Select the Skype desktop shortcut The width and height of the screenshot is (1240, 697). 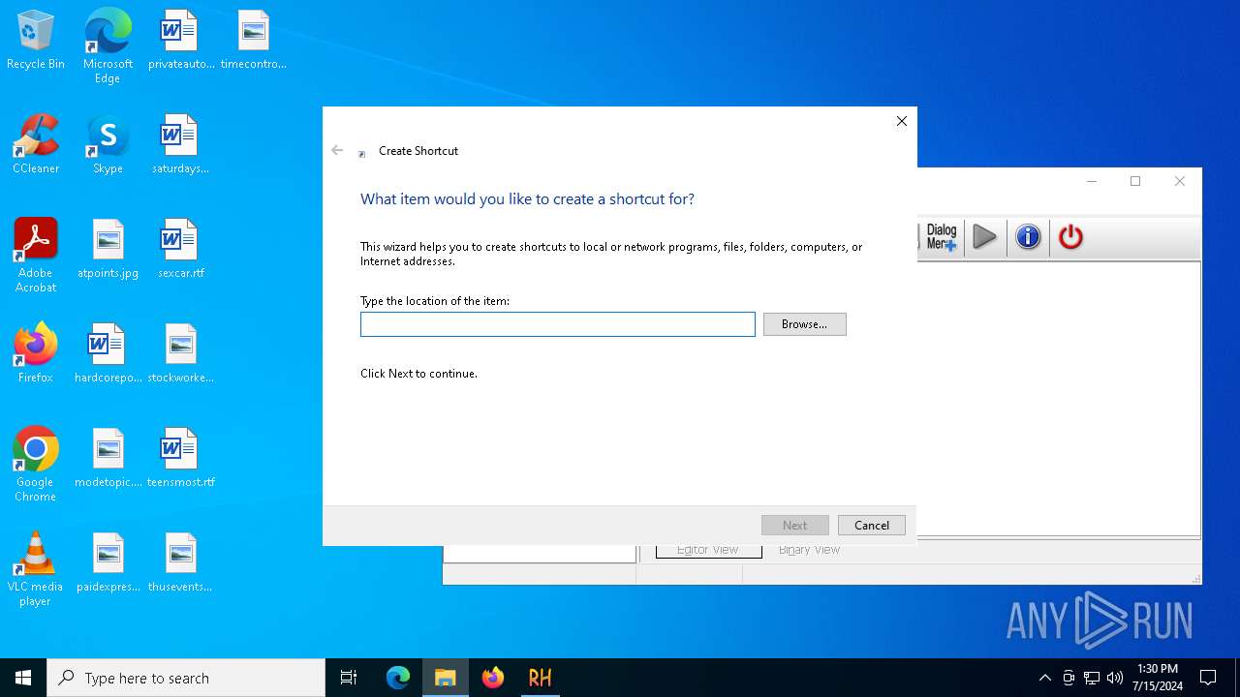click(x=108, y=144)
